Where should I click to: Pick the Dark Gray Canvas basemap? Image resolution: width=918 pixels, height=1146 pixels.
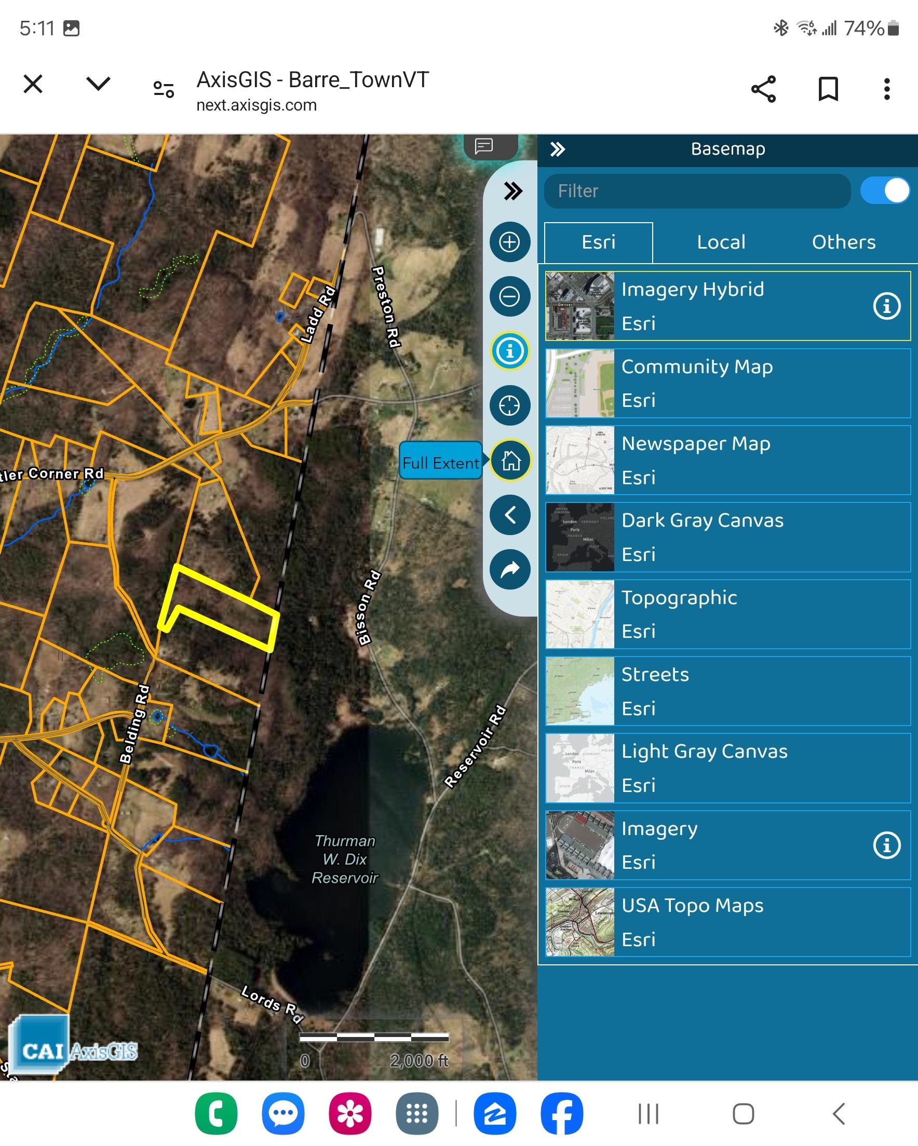(727, 537)
